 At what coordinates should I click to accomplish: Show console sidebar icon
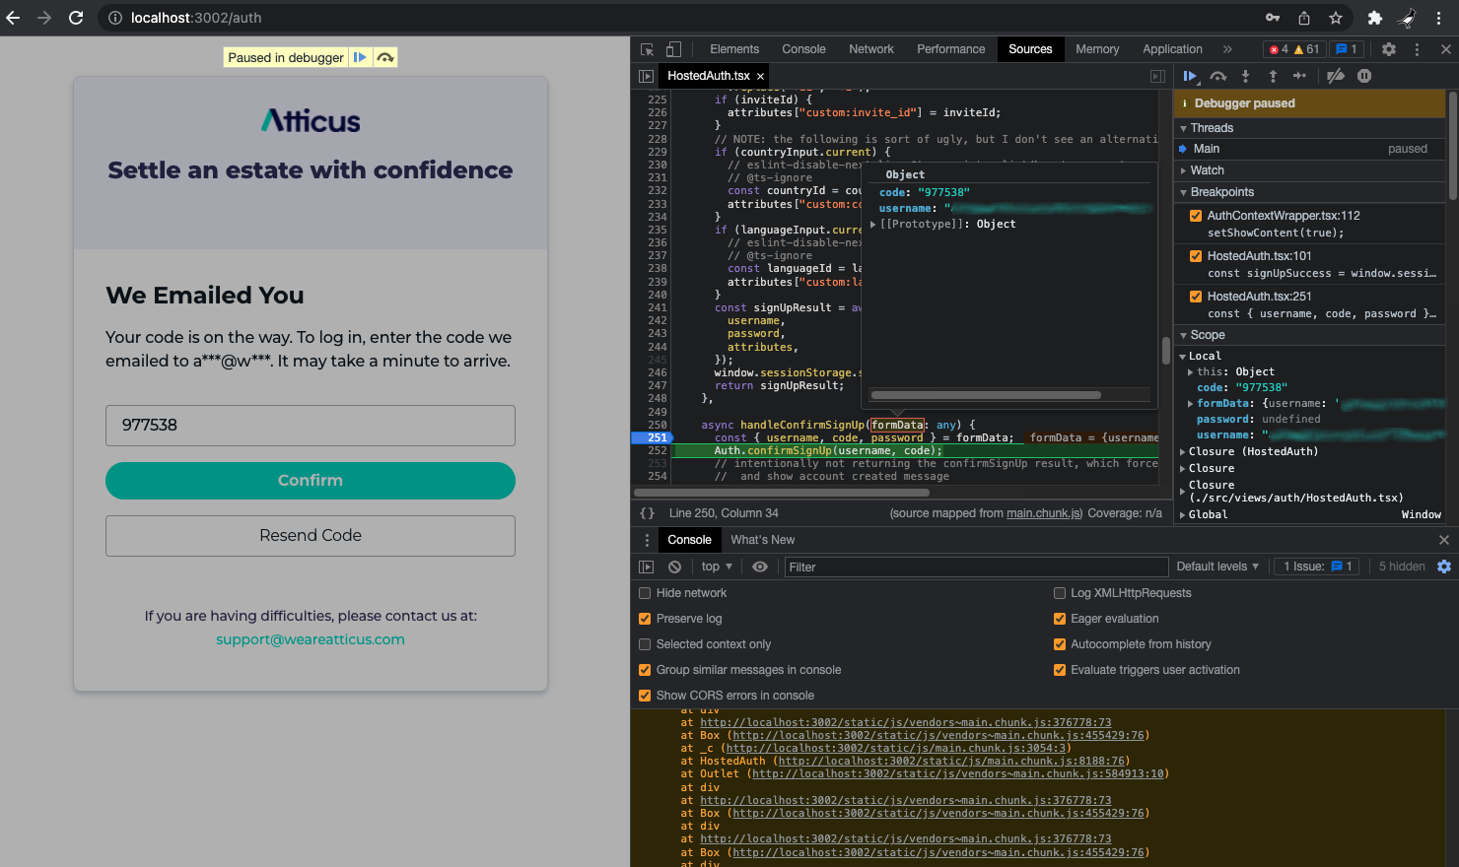646,567
